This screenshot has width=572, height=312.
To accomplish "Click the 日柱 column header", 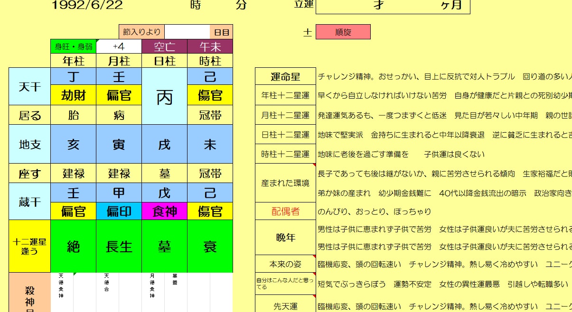I will point(164,61).
